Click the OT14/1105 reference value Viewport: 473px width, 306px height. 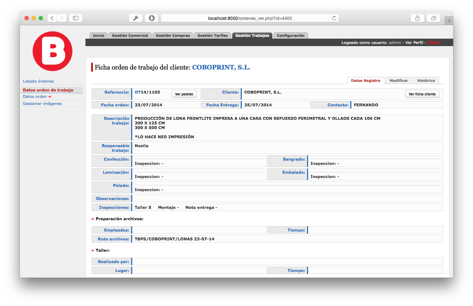147,92
